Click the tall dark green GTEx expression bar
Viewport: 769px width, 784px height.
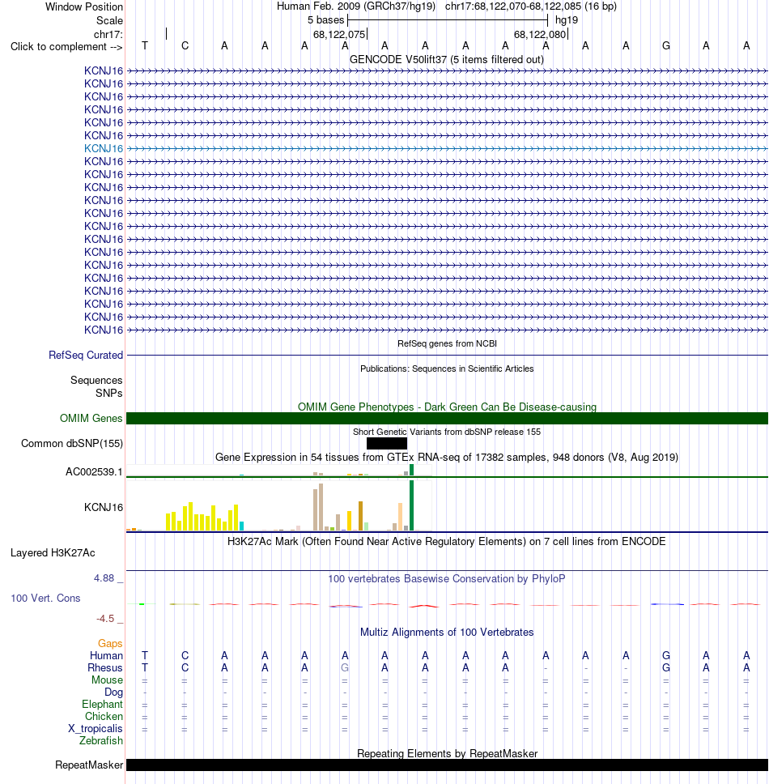[x=411, y=505]
